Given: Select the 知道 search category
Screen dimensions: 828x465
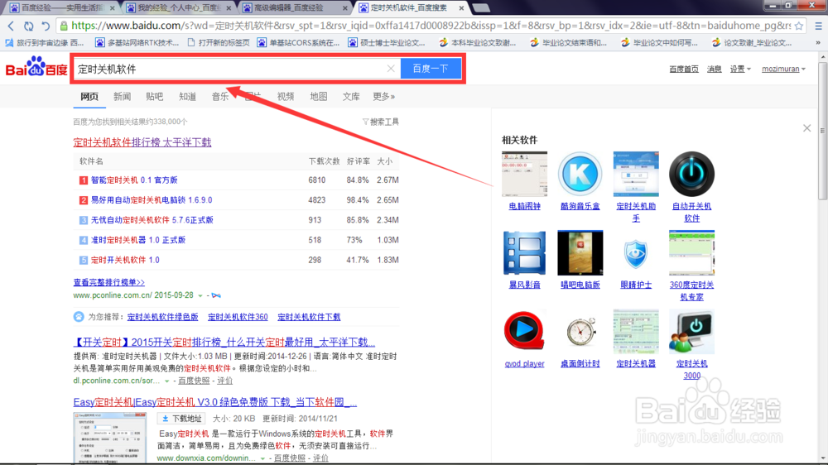Looking at the screenshot, I should pos(187,97).
